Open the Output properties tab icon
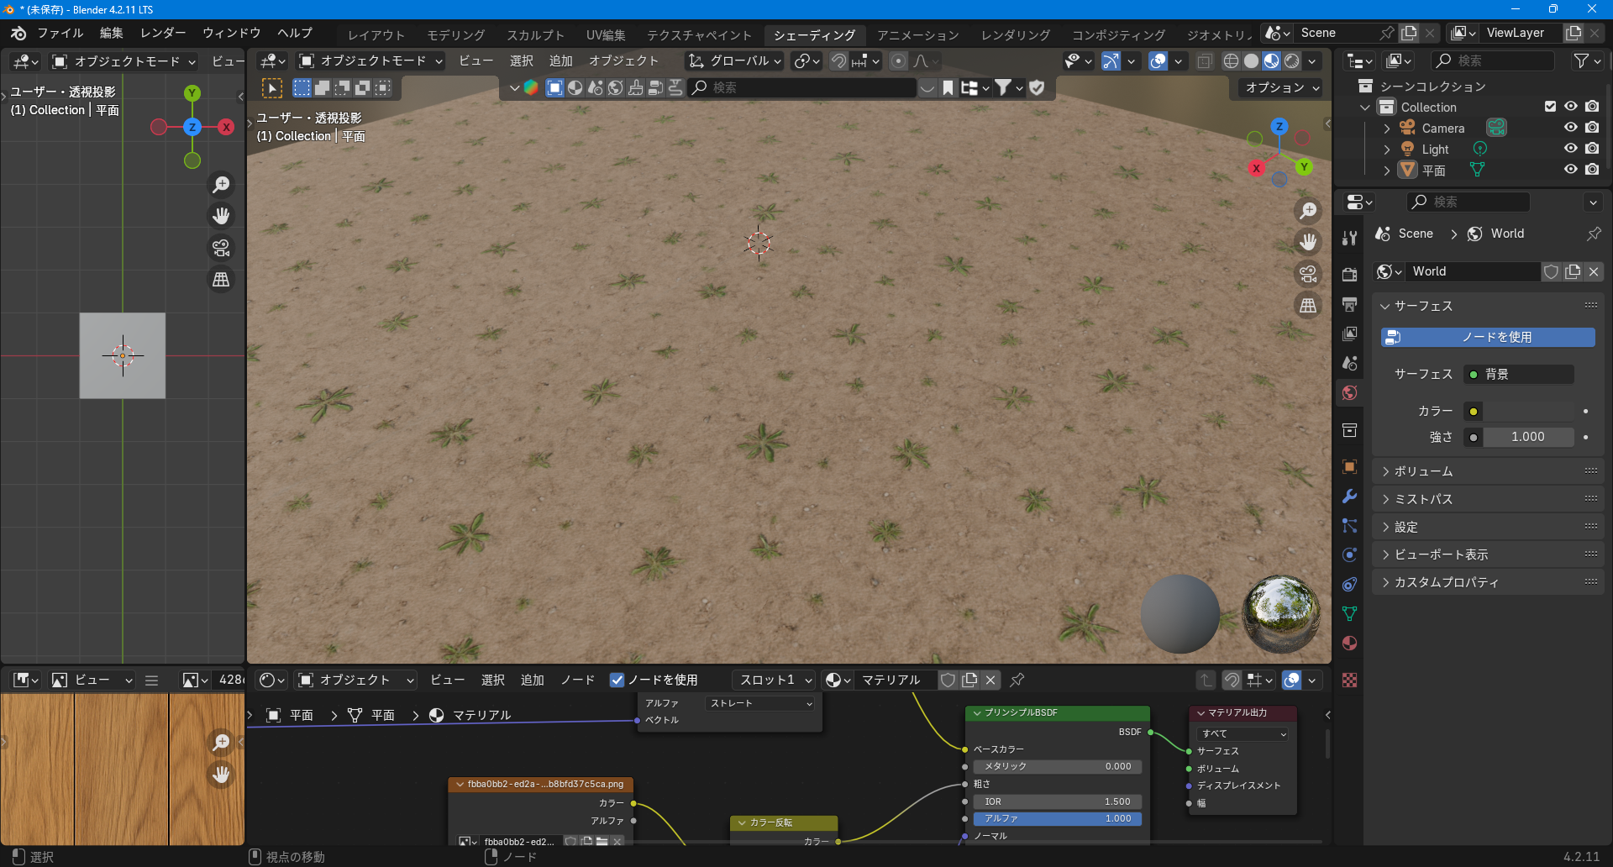The image size is (1613, 867). point(1349,304)
